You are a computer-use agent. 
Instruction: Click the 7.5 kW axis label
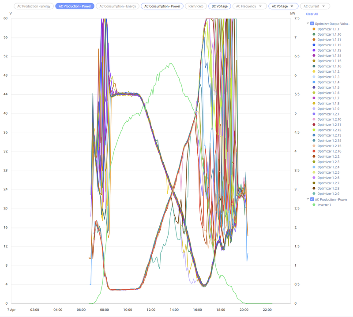297,18
